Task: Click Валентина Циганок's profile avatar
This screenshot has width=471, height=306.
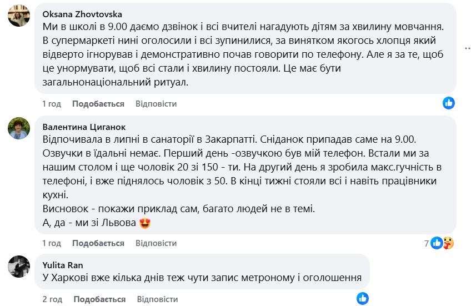Action: (x=18, y=129)
